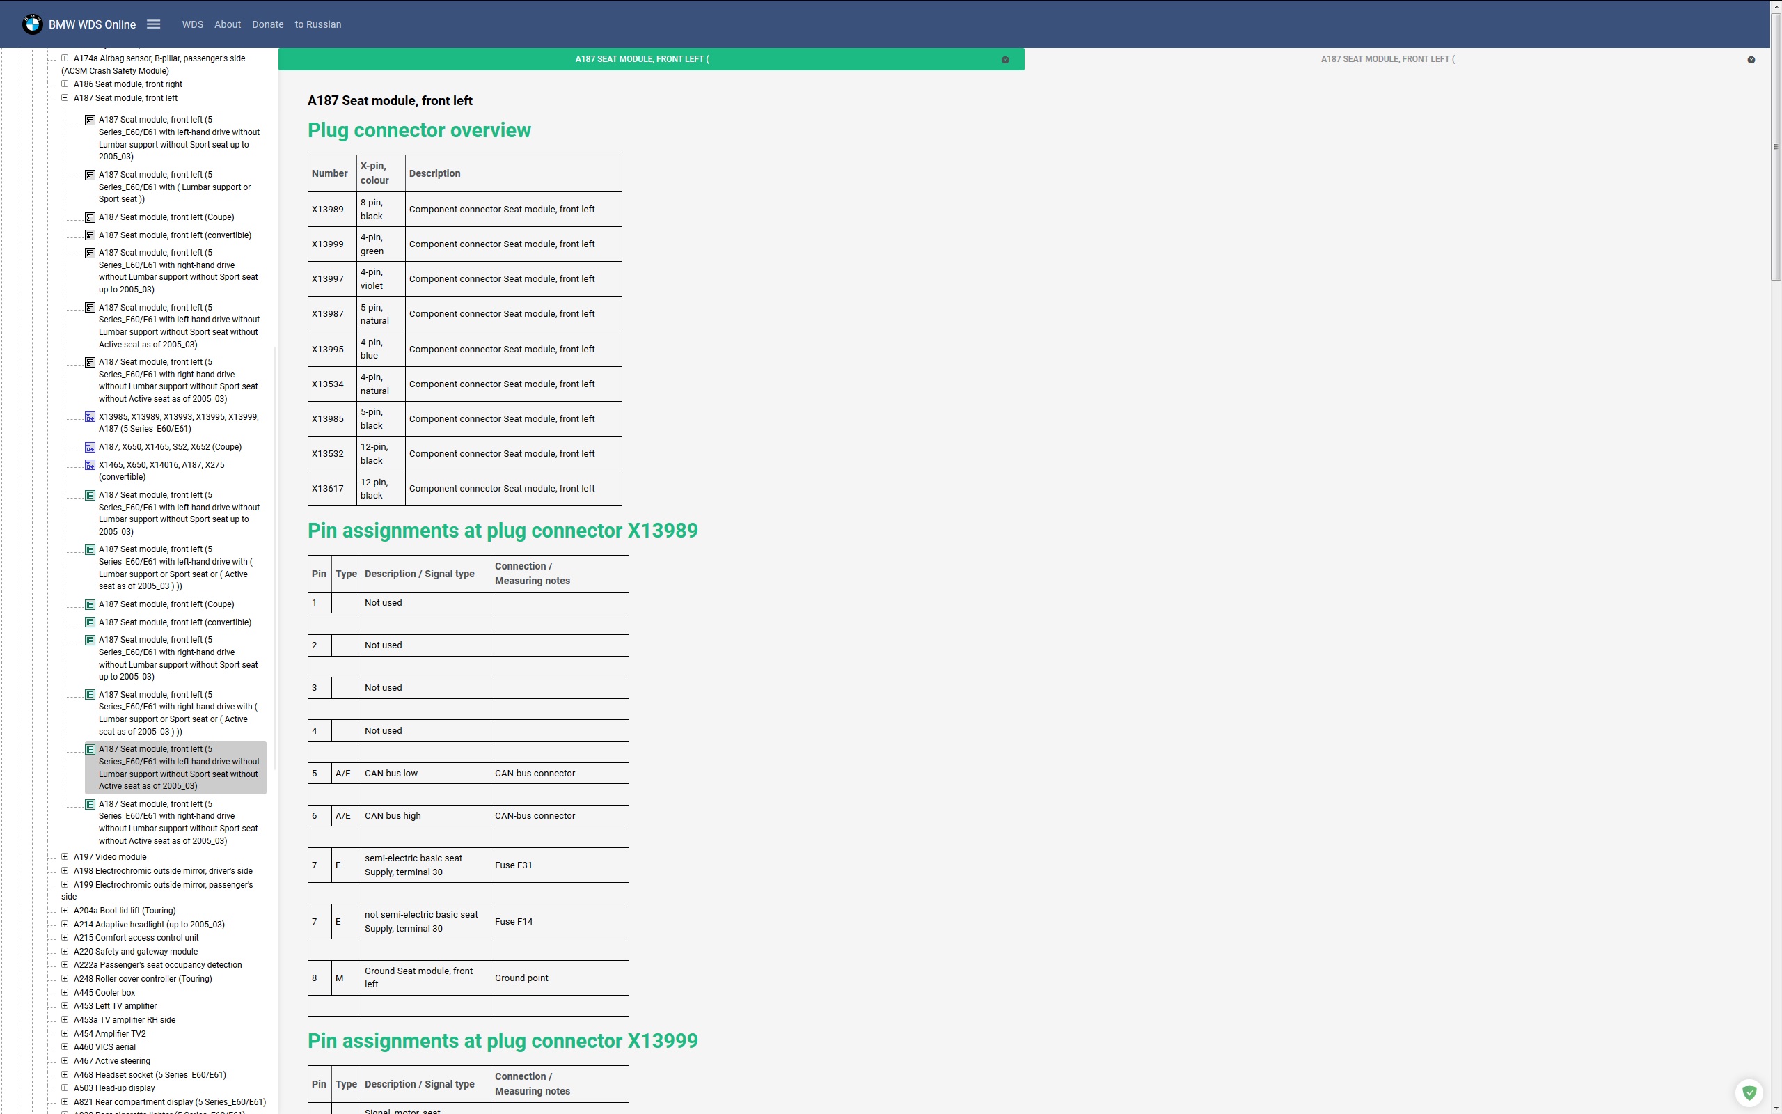This screenshot has height=1114, width=1782.
Task: Click pin-table icon for A187 (convertible)
Action: pyautogui.click(x=90, y=622)
